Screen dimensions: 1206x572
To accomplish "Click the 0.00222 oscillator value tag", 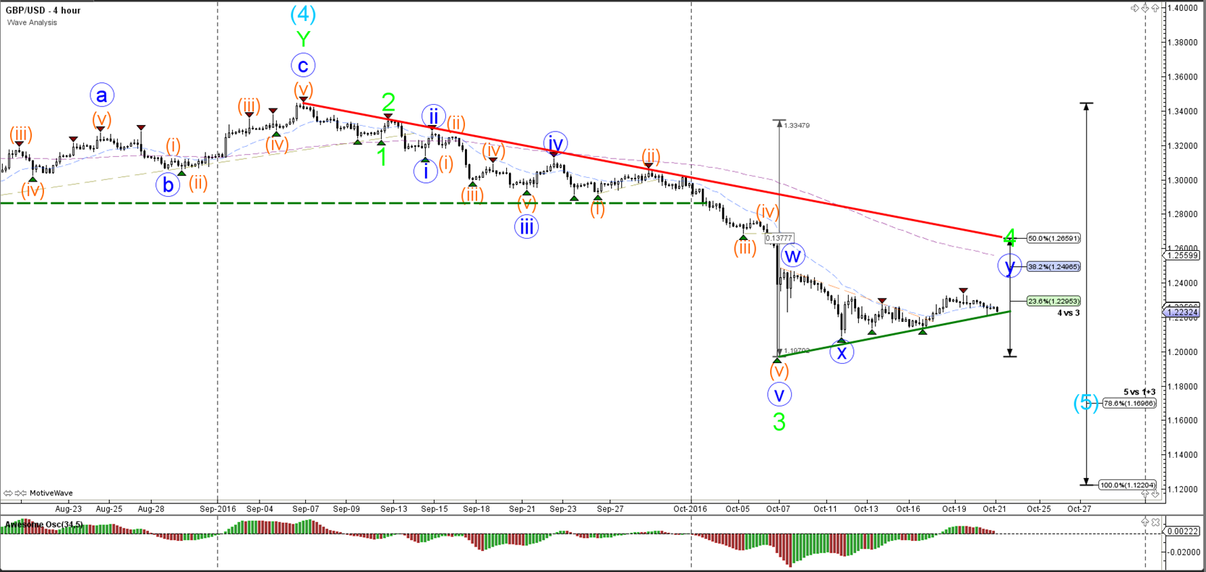I will pos(1182,531).
